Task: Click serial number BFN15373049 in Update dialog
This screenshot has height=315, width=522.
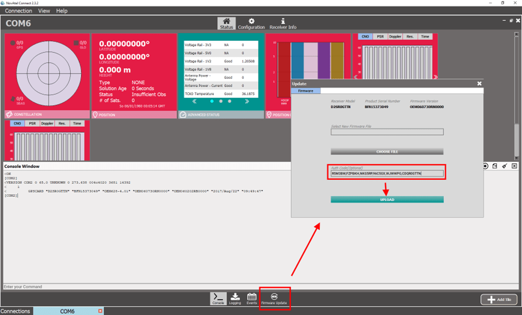Action: pyautogui.click(x=376, y=107)
